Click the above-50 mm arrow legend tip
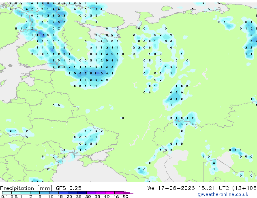This screenshot has height=198, width=257. pos(128,193)
